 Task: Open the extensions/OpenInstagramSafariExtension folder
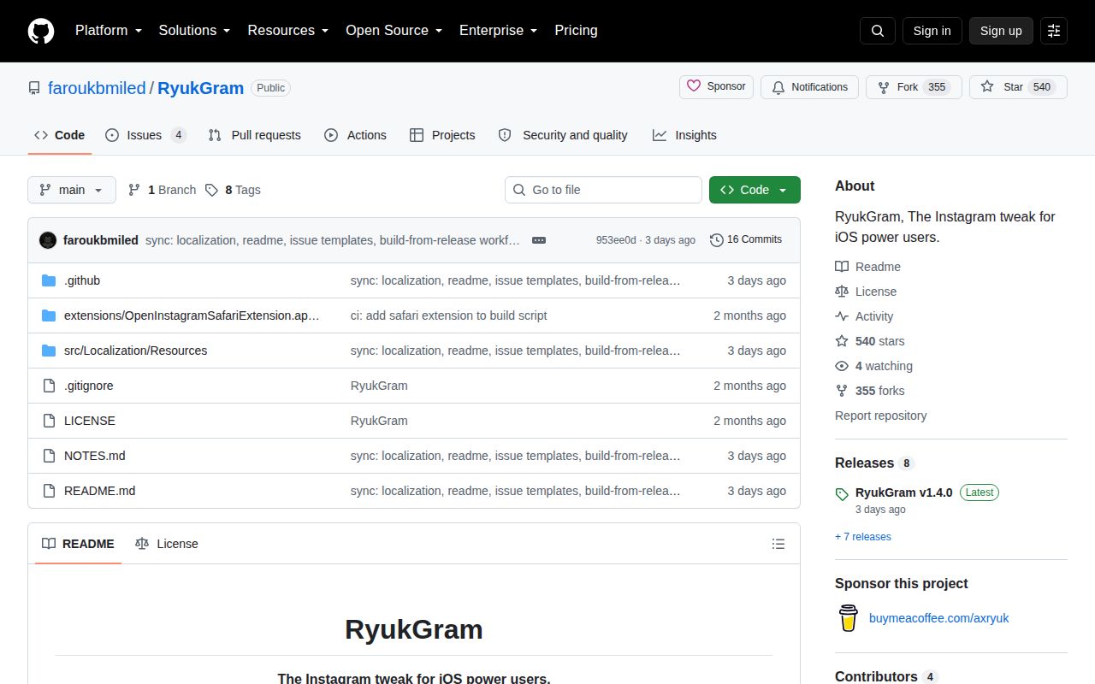pyautogui.click(x=192, y=315)
